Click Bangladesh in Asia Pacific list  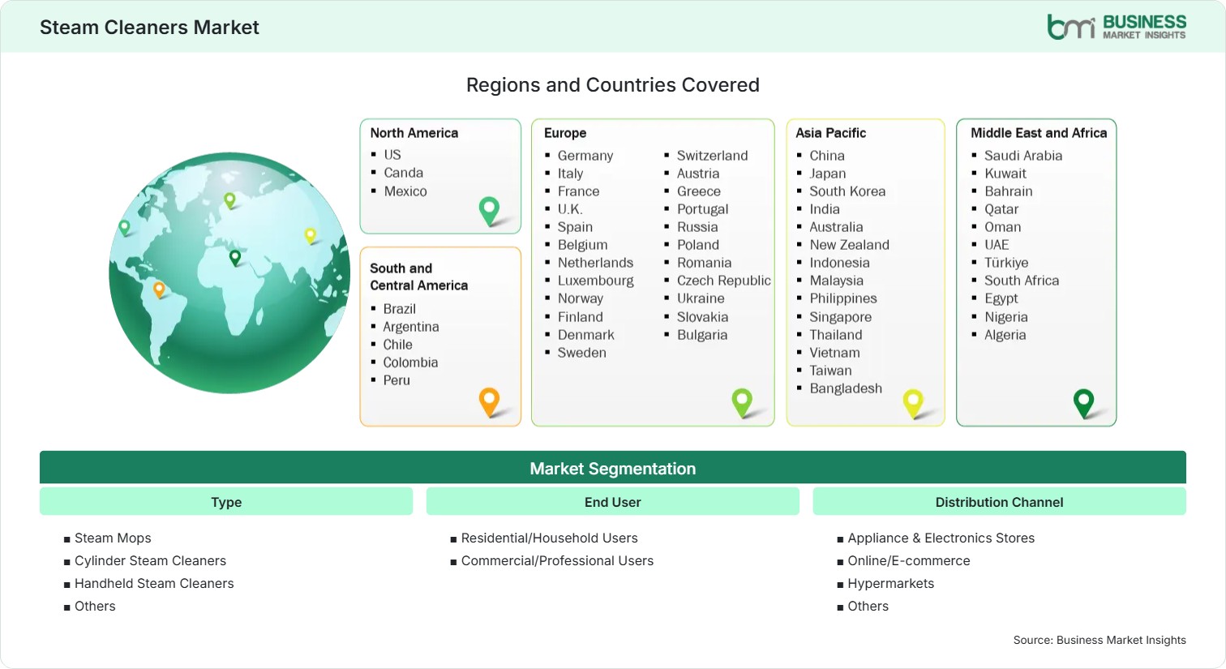pos(846,388)
